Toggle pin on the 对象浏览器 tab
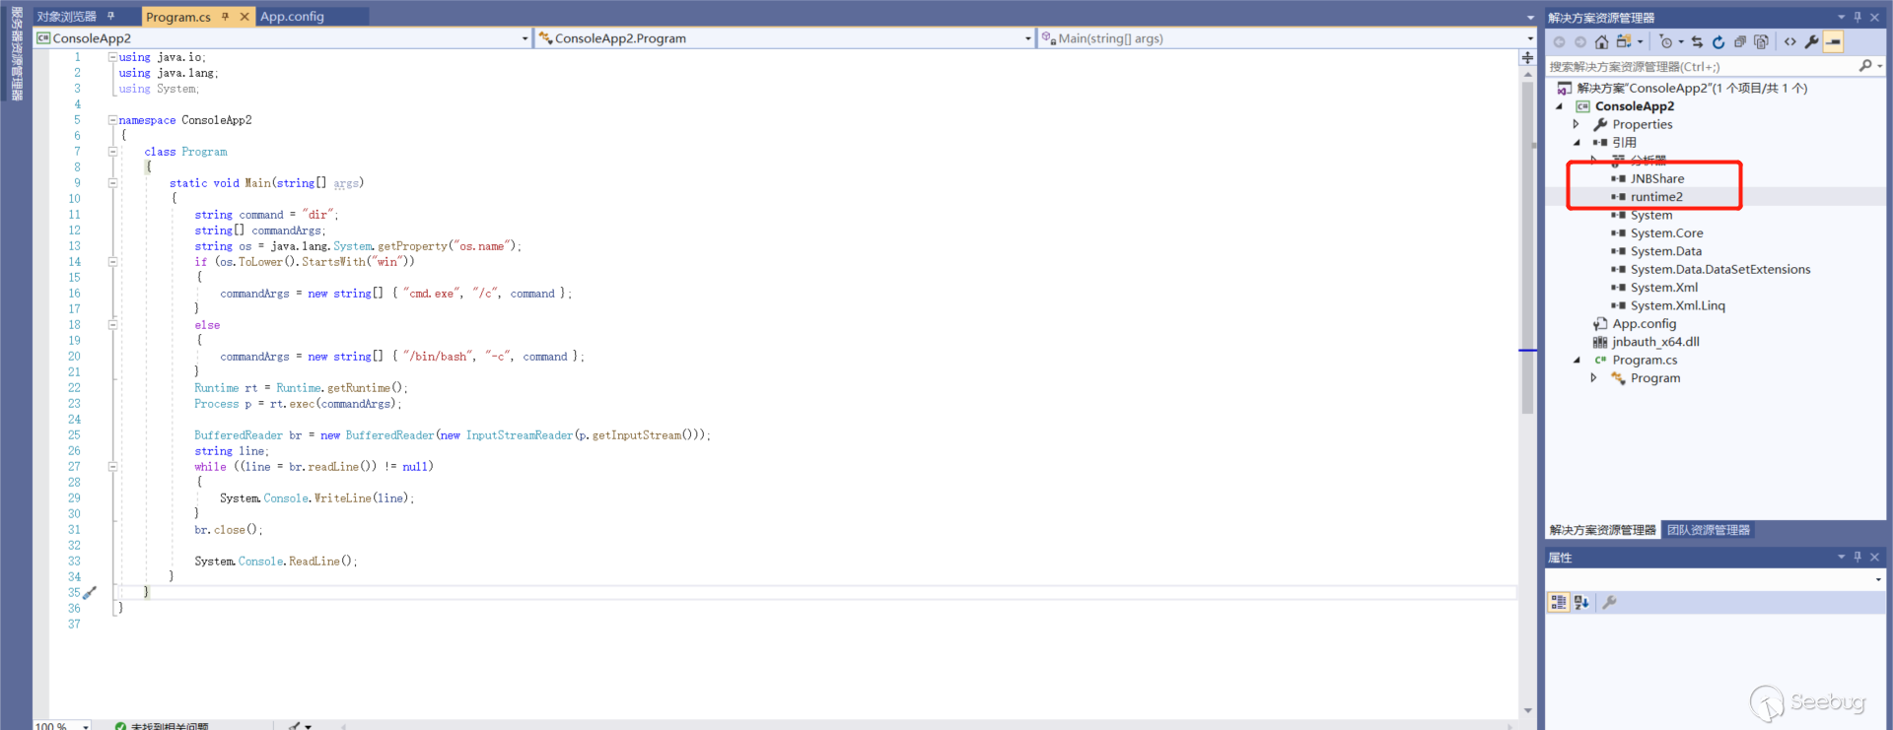Image resolution: width=1893 pixels, height=730 pixels. (111, 17)
